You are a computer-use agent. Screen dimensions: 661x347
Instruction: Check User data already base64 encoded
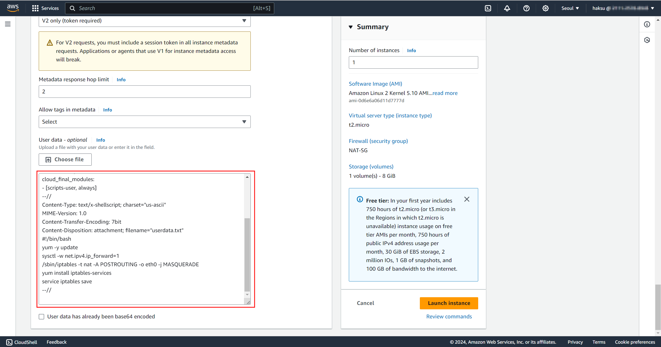(42, 317)
